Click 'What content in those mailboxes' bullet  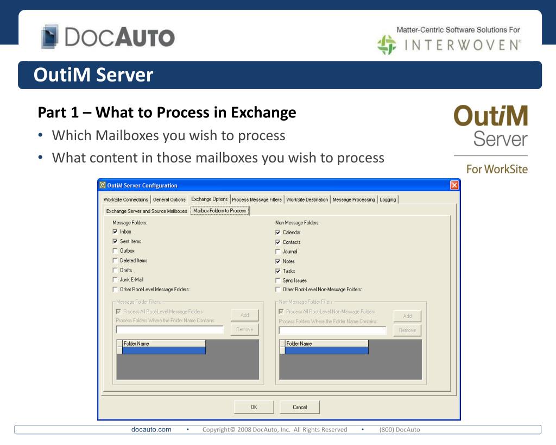218,158
